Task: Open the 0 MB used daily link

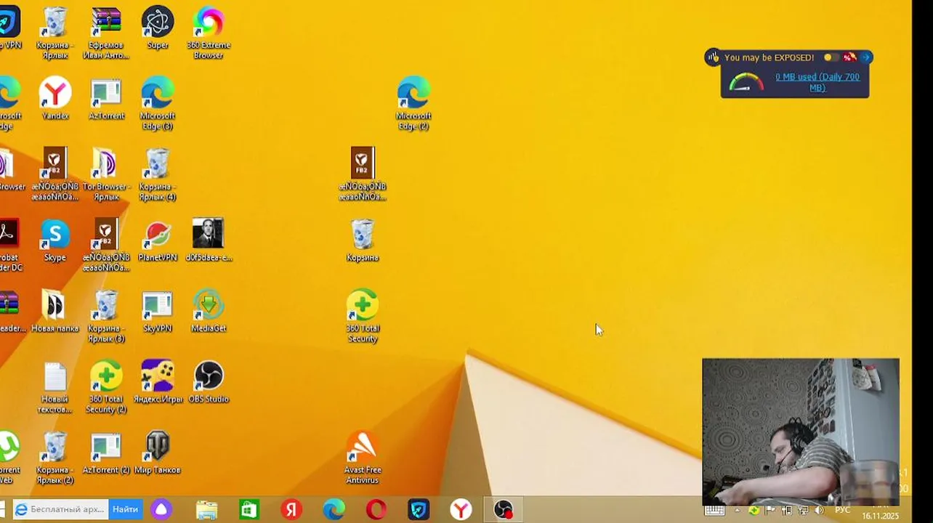Action: coord(817,82)
